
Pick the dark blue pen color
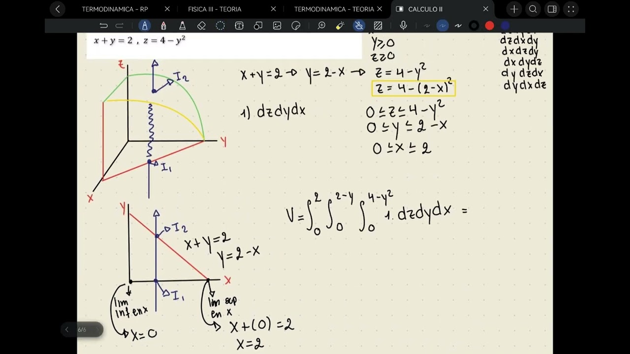coord(505,26)
